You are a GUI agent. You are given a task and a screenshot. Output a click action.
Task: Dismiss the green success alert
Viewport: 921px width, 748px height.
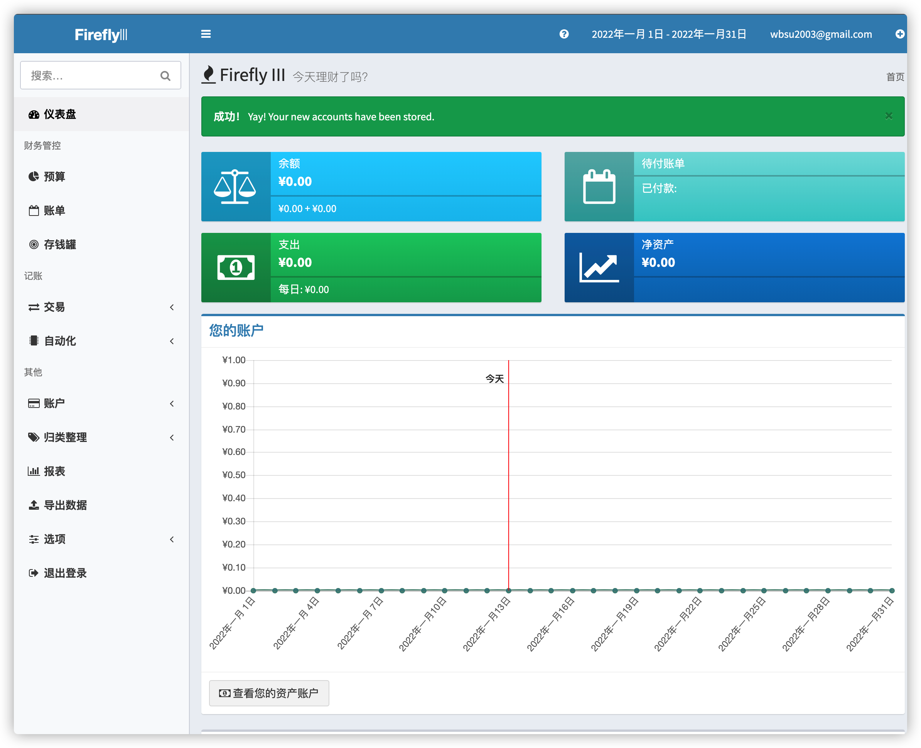click(x=888, y=116)
